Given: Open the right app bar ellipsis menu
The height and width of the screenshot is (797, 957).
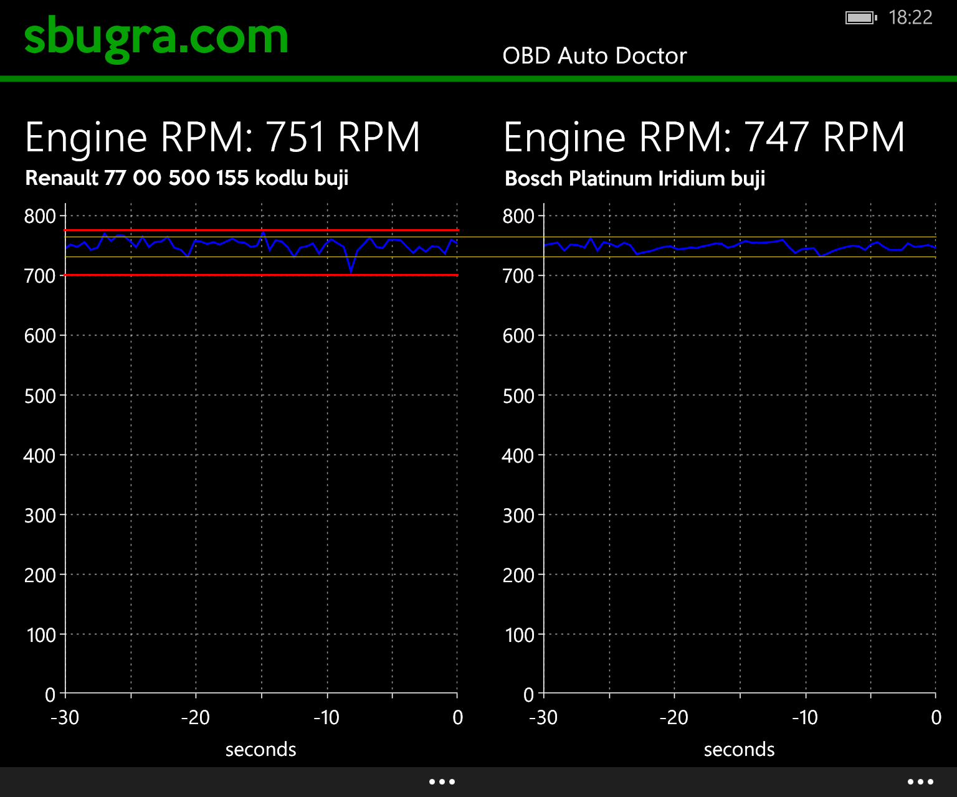Looking at the screenshot, I should [x=920, y=781].
